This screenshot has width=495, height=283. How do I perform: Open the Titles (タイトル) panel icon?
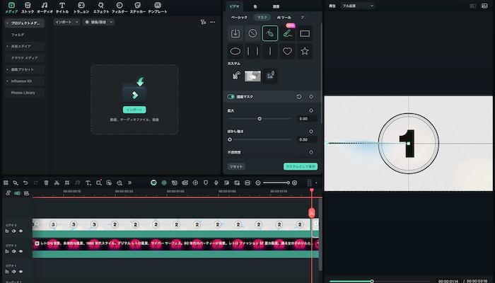[x=62, y=8]
